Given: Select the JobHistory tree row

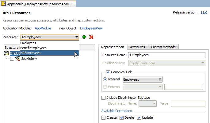Looking at the screenshot, I should pos(29,59).
